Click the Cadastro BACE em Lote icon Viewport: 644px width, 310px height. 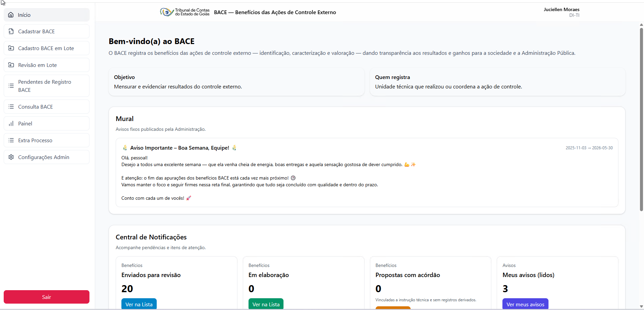[11, 48]
